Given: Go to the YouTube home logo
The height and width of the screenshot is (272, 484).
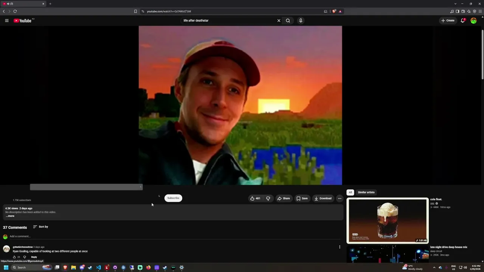Looking at the screenshot, I should pos(23,20).
